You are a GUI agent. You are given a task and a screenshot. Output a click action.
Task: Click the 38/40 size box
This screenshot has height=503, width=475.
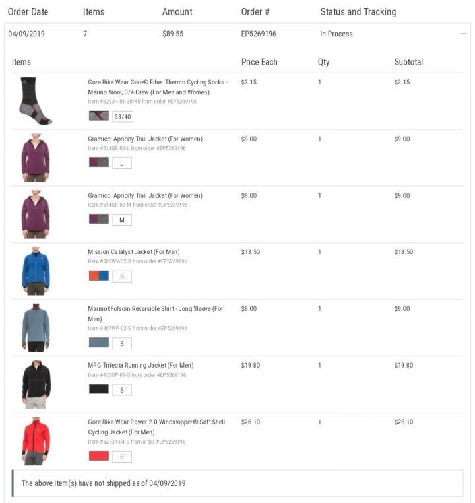[x=123, y=117]
